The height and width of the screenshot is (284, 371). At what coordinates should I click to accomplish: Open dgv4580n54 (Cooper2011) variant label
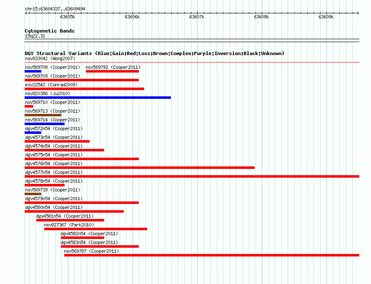pyautogui.click(x=54, y=207)
